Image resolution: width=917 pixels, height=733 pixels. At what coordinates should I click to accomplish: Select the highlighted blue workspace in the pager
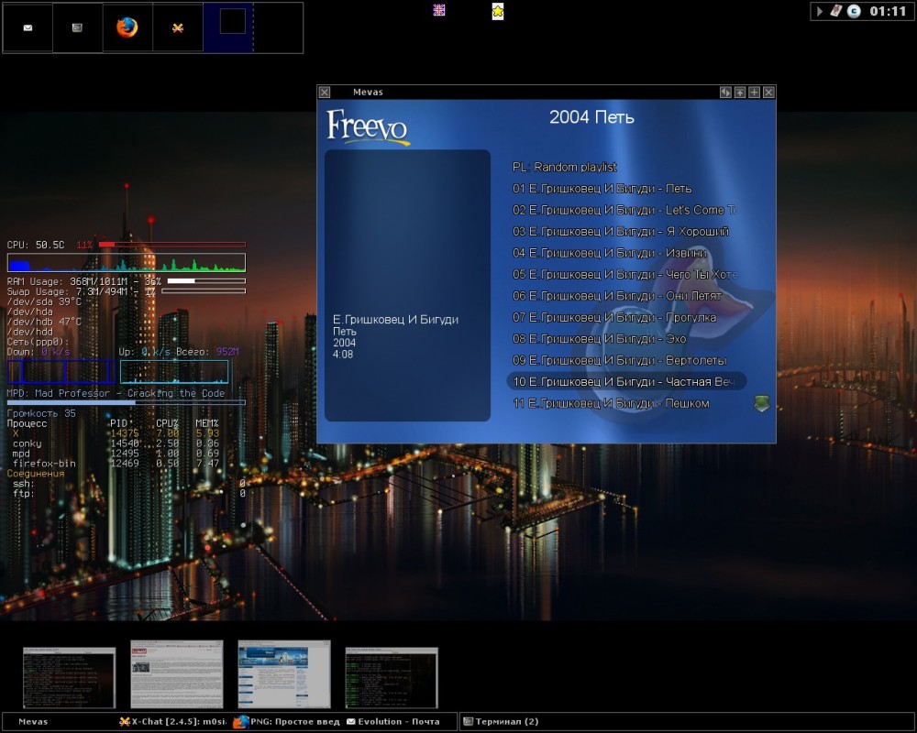point(228,27)
